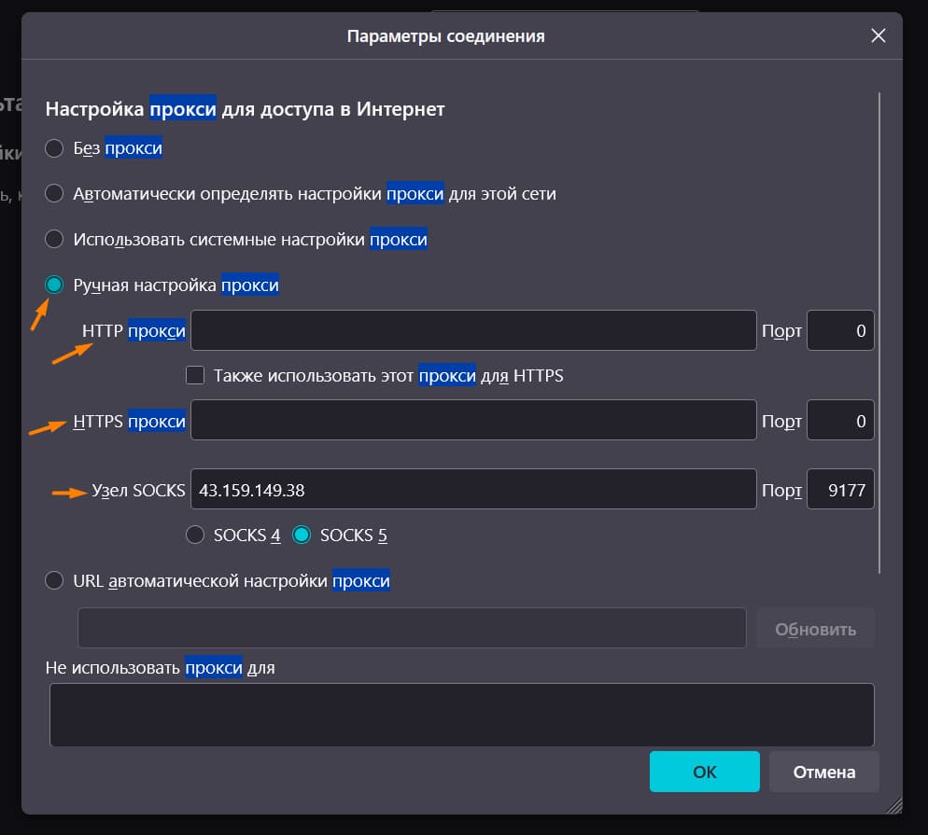Image resolution: width=928 pixels, height=835 pixels.
Task: Click the Отмена button
Action: (824, 772)
